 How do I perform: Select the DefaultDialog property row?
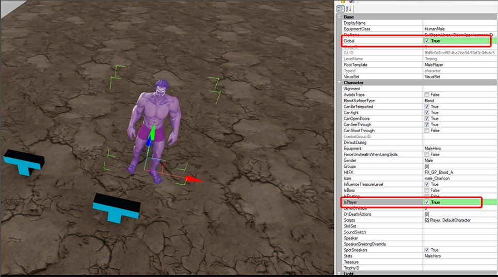420,142
